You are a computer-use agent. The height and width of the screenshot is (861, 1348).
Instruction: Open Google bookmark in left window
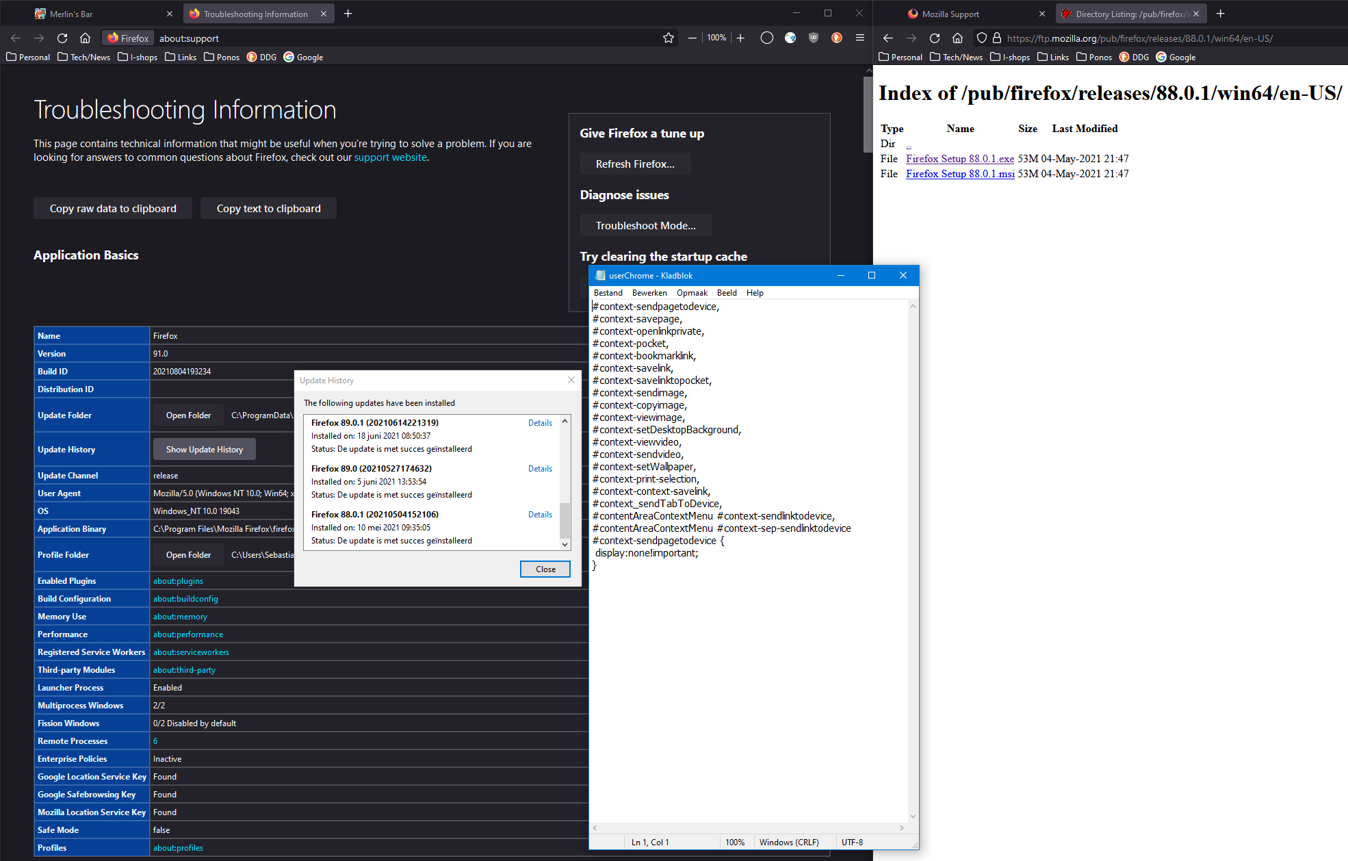click(x=303, y=57)
